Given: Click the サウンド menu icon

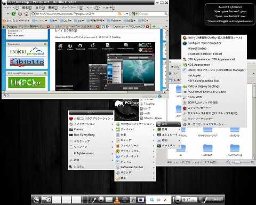Looking at the screenshot, I should click(117, 172).
